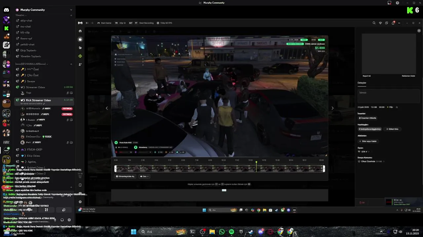
Task: Toggle Discord deafen headphones button
Action: (x=62, y=220)
